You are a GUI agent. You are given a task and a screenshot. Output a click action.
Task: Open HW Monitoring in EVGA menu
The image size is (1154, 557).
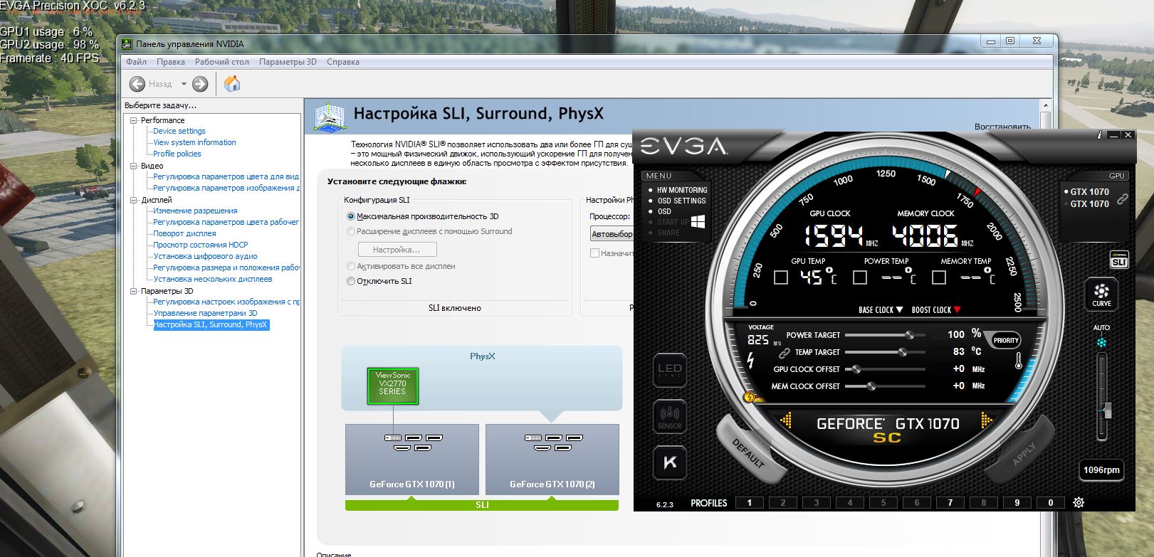682,190
